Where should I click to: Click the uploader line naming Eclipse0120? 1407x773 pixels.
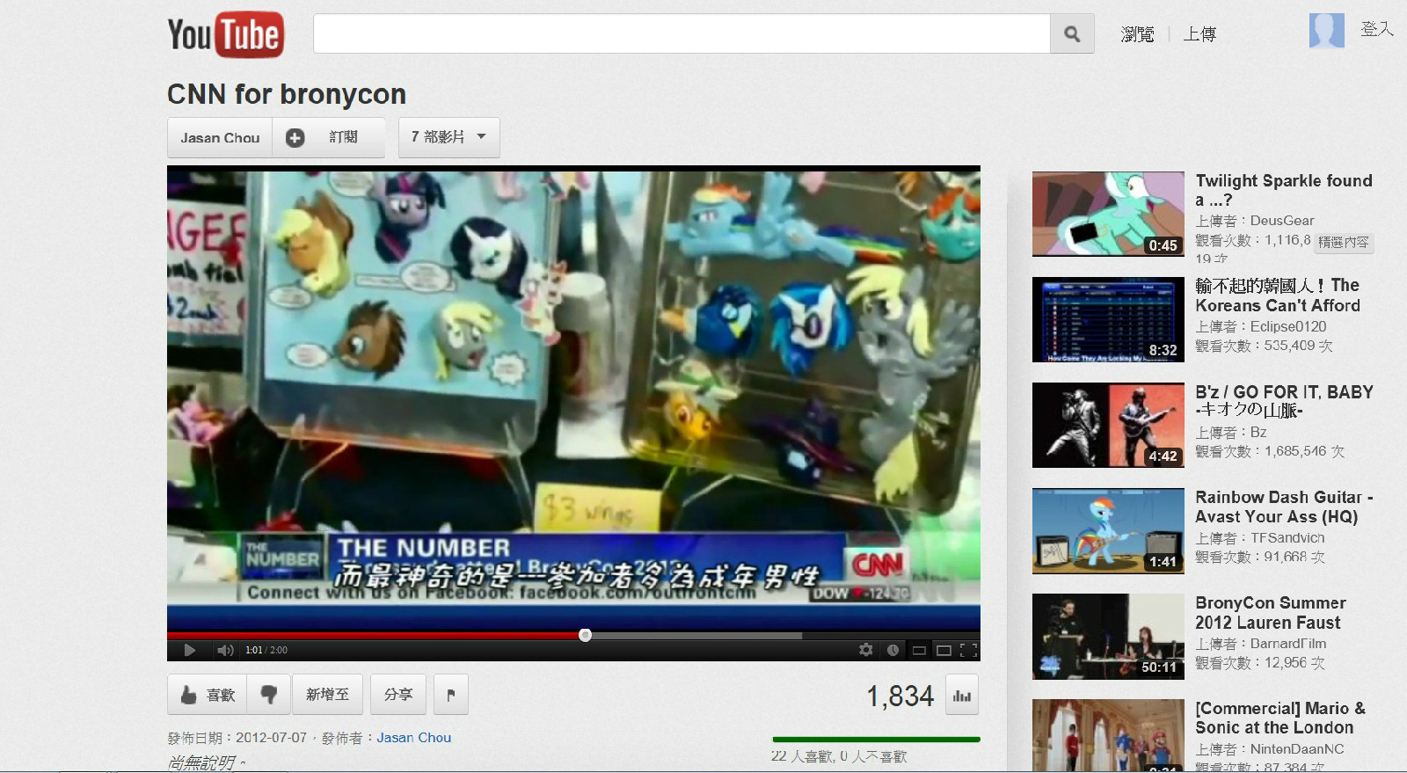pos(1261,326)
